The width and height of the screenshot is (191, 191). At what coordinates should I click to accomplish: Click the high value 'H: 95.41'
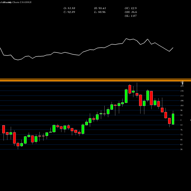coord(100,8)
